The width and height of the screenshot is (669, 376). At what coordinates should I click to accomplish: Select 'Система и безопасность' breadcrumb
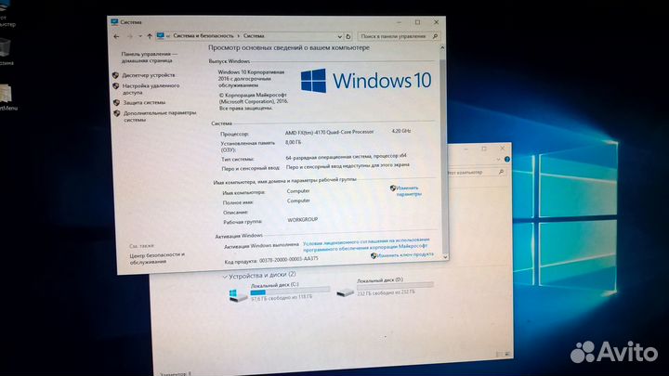pyautogui.click(x=203, y=36)
